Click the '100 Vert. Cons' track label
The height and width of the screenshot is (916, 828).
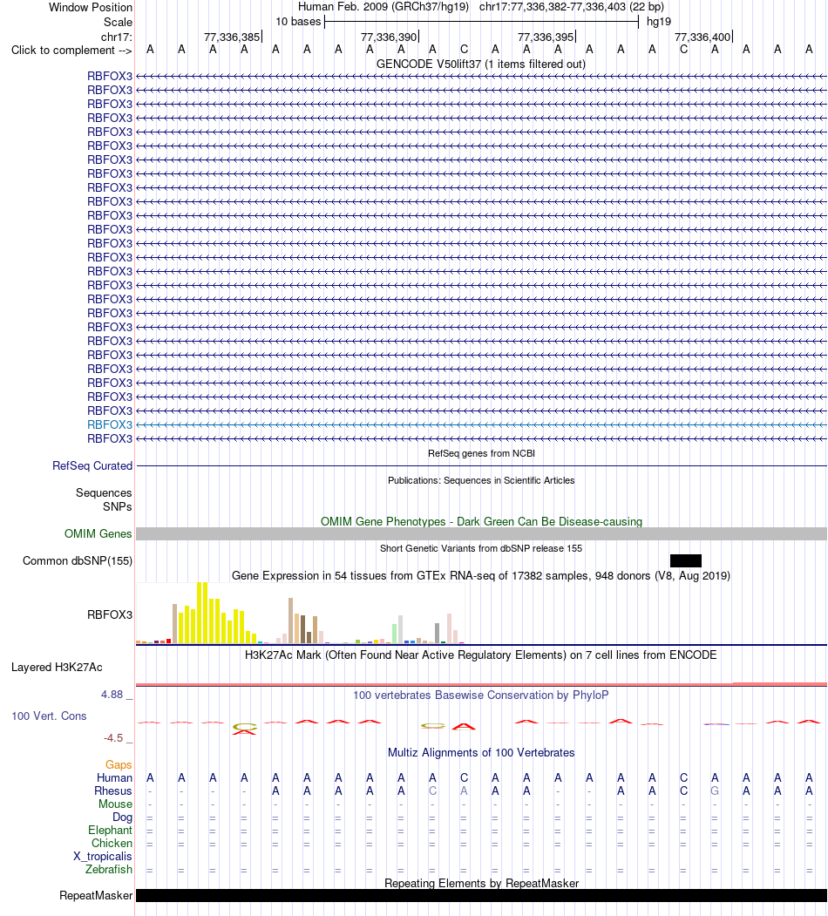[49, 716]
